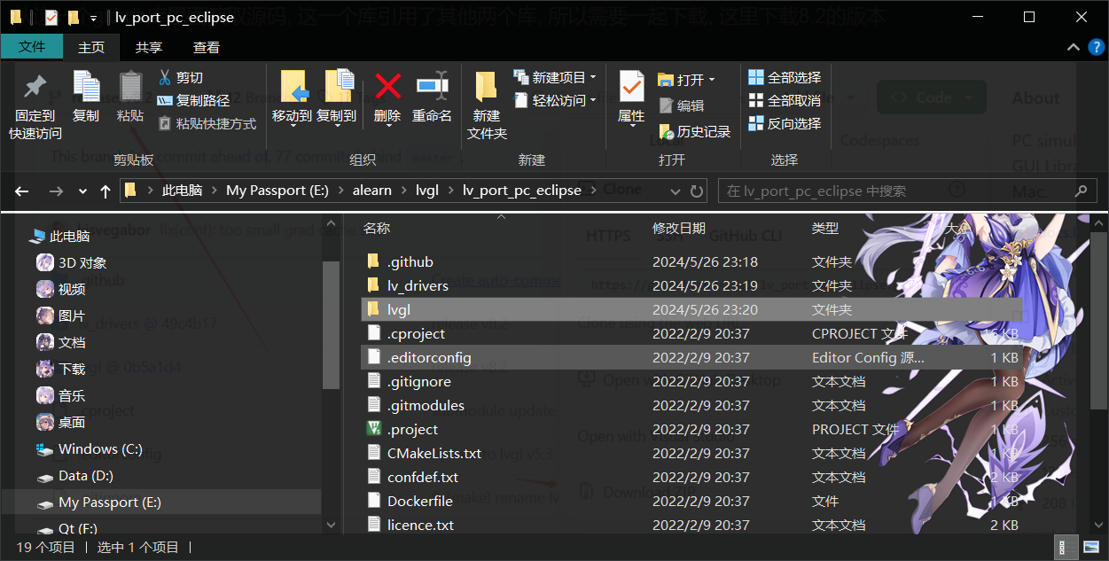Select Windows (C:) drive in navigation pane
Image resolution: width=1109 pixels, height=561 pixels.
coord(100,449)
